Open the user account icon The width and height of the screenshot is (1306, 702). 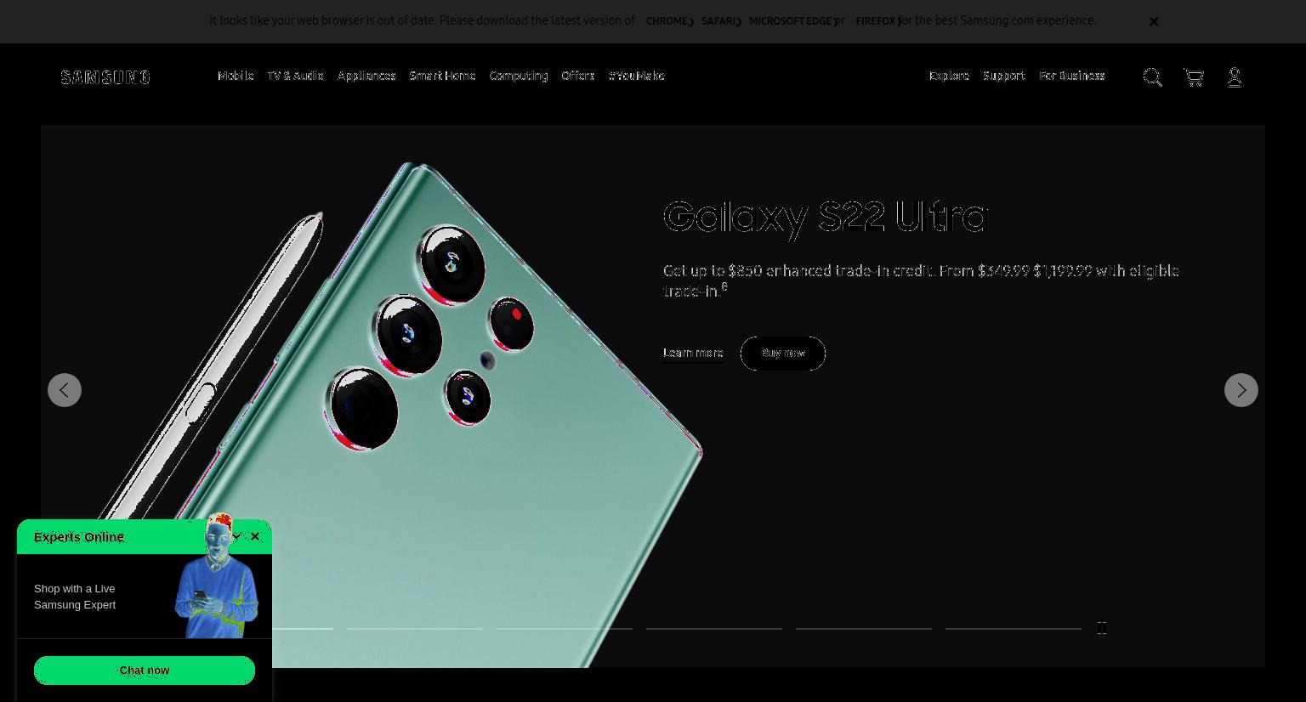(1235, 77)
